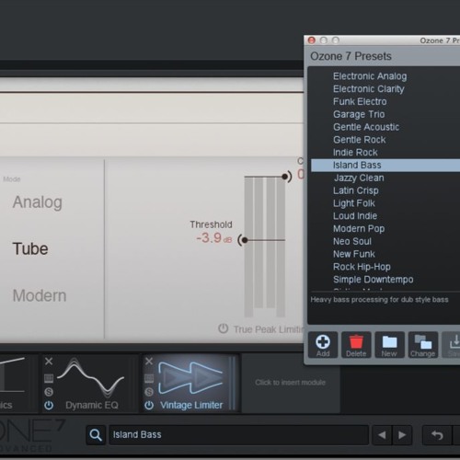460x460 pixels.
Task: Choose Modern Pop preset
Action: coord(359,229)
